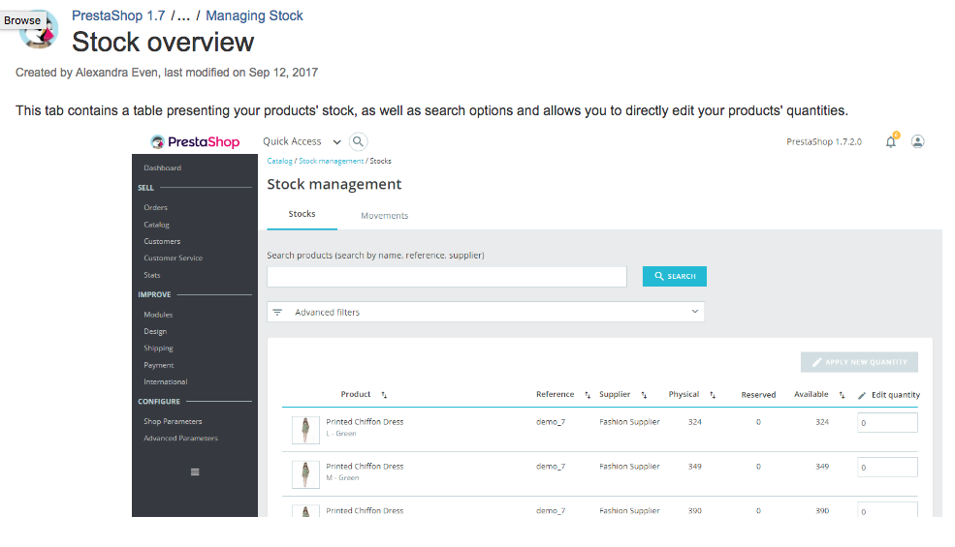The width and height of the screenshot is (955, 547).
Task: Open Catalog in the sidebar
Action: tap(156, 225)
